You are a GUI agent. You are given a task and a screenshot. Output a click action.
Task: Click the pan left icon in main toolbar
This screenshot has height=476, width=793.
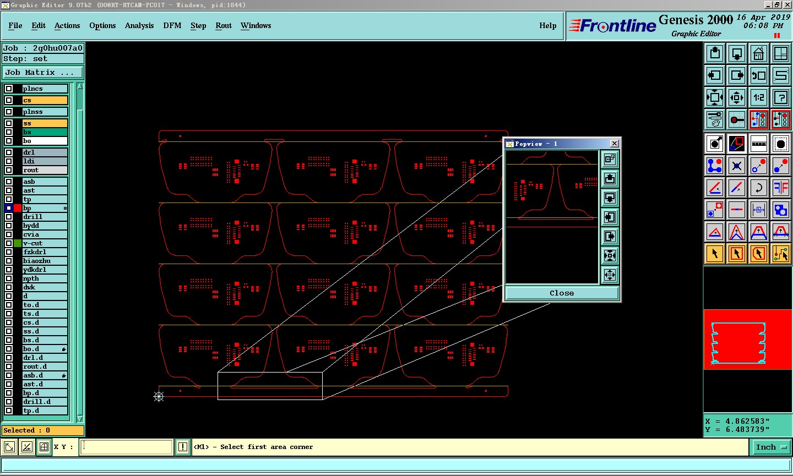tap(715, 75)
